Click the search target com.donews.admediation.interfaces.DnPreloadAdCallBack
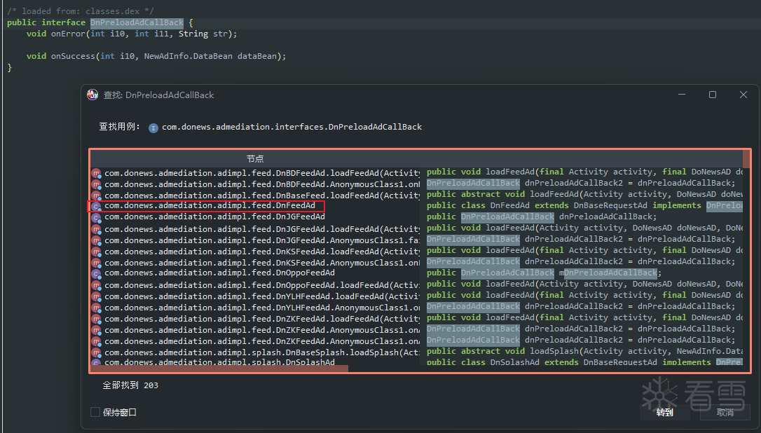Screen dimensions: 761x433 pyautogui.click(x=292, y=127)
